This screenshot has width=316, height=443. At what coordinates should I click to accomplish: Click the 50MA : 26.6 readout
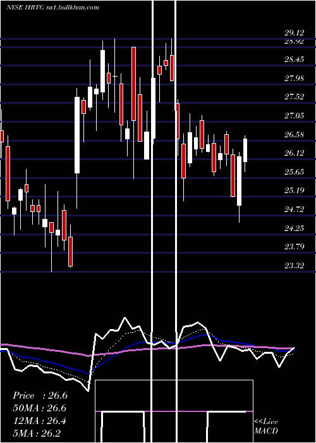click(39, 408)
